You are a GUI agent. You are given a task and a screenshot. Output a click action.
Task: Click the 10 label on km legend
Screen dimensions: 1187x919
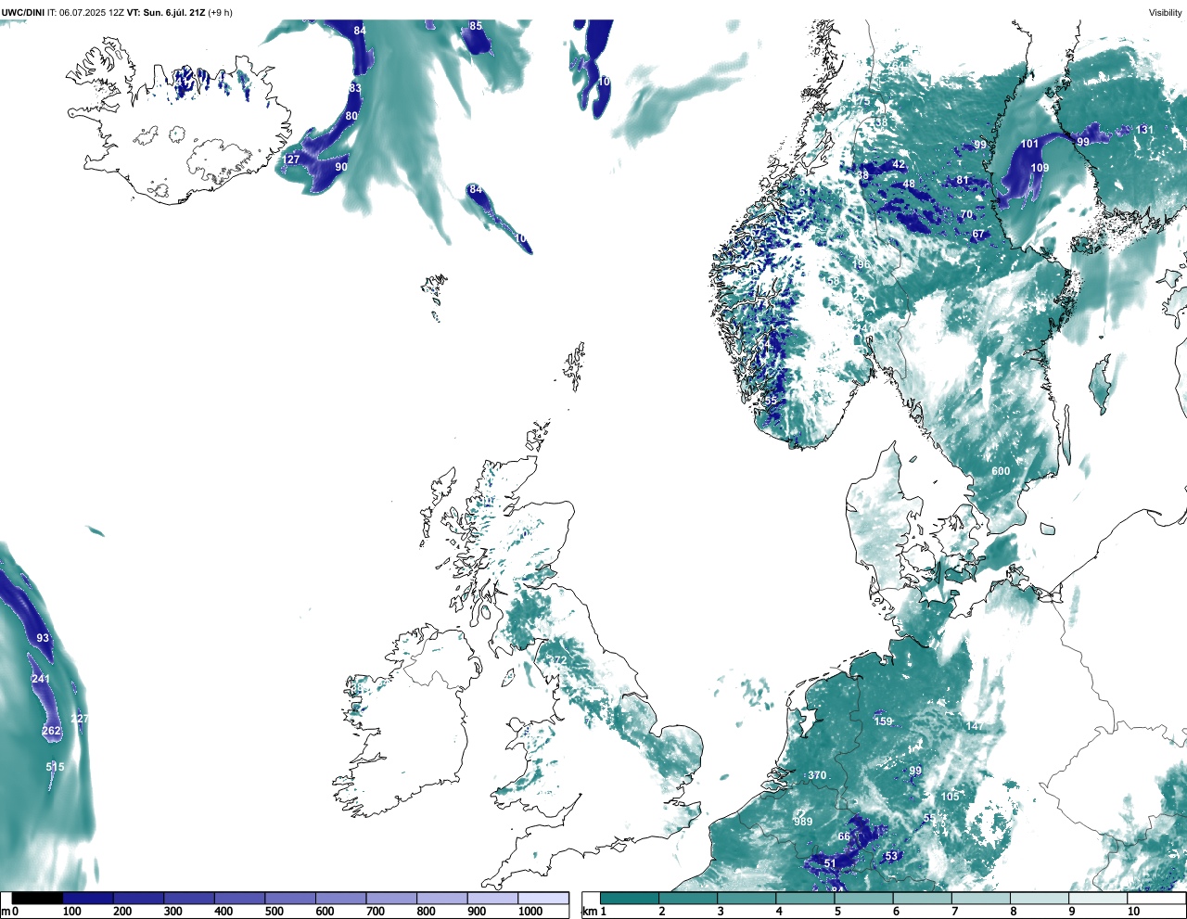coord(1133,912)
